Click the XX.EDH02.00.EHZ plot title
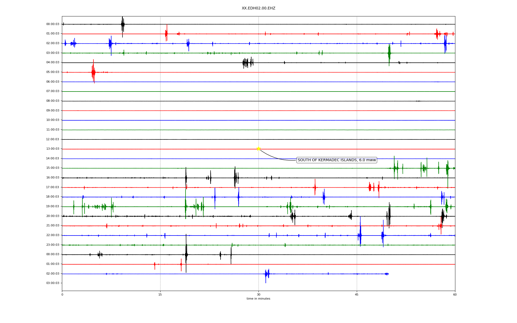This screenshot has height=323, width=517. (258, 8)
